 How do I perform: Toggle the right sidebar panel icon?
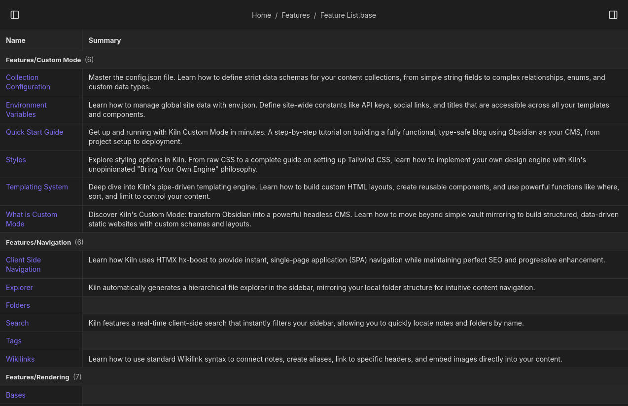[613, 15]
